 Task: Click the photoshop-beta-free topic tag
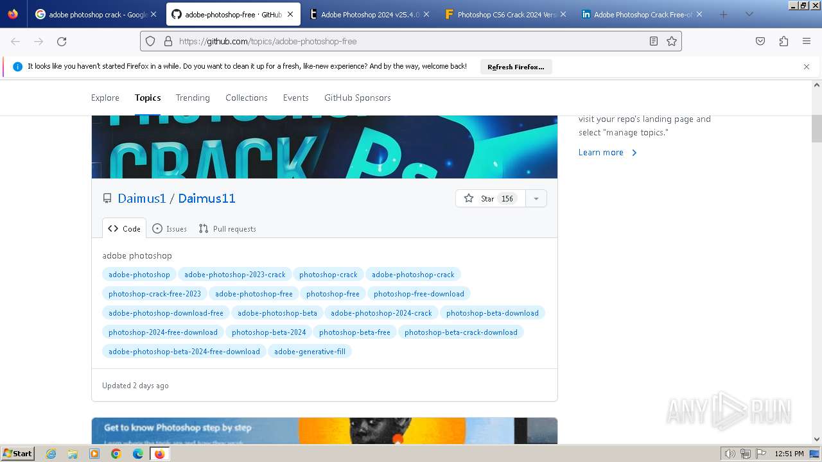tap(354, 332)
